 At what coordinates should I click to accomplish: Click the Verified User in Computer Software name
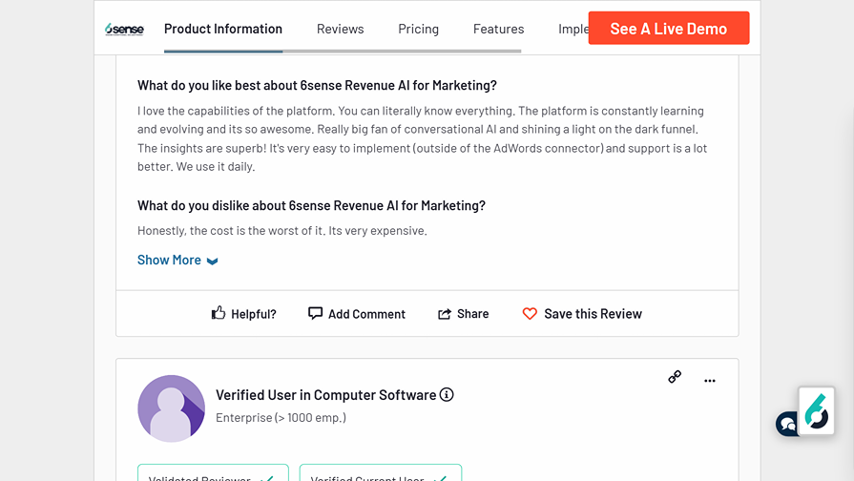pyautogui.click(x=325, y=395)
